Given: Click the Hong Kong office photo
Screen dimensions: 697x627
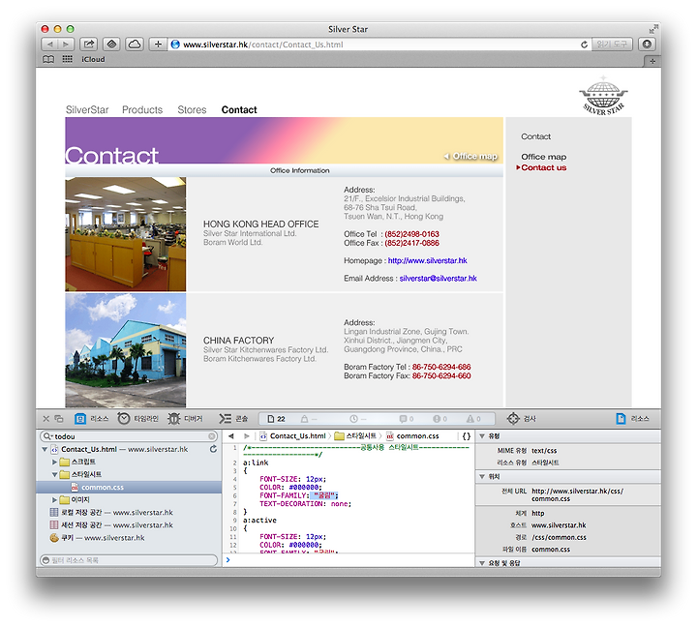Looking at the screenshot, I should tap(125, 234).
